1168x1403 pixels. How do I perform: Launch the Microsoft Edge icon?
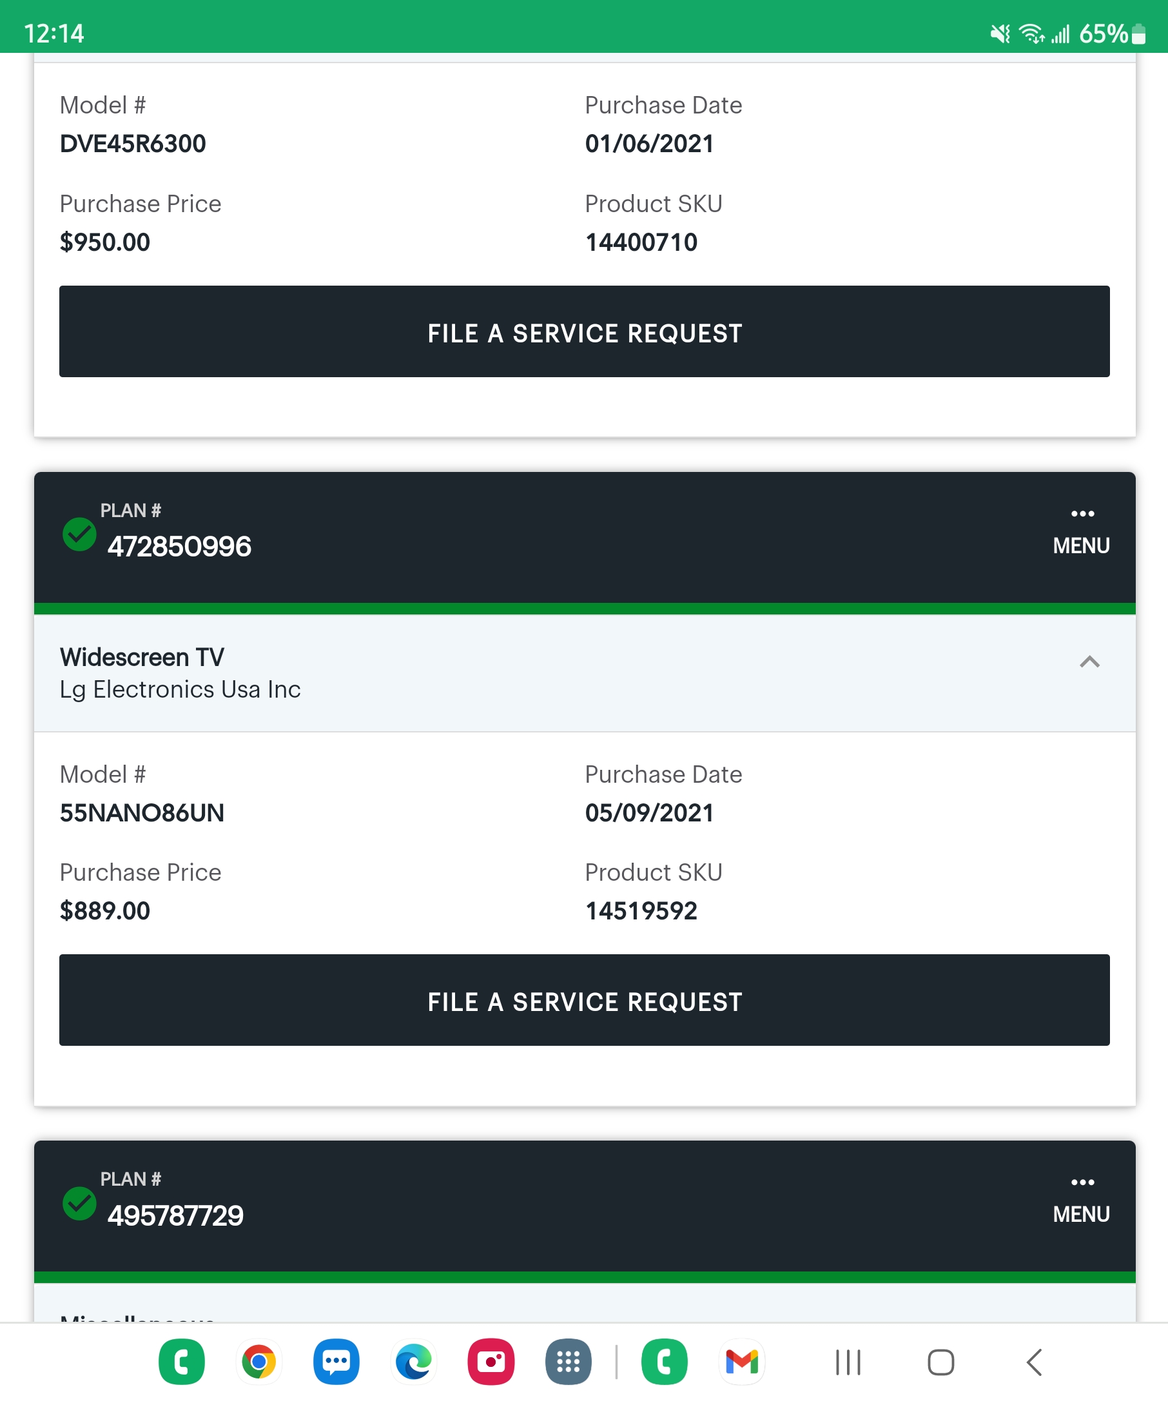click(413, 1362)
